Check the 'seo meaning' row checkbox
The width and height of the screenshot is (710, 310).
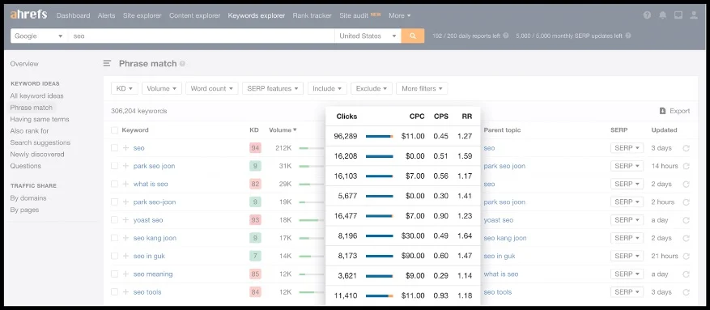coord(115,274)
